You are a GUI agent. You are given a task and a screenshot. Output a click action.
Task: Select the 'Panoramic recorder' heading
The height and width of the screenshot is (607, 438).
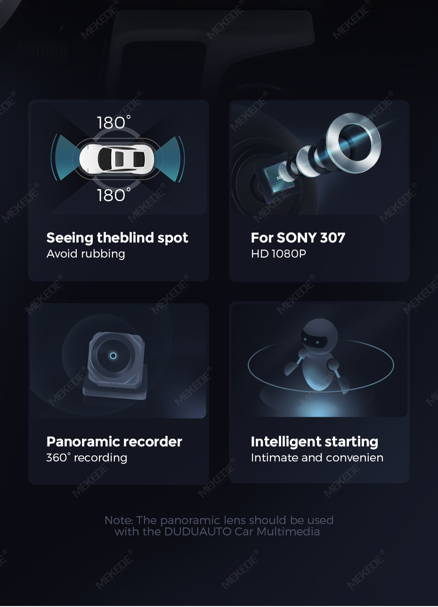pyautogui.click(x=114, y=442)
